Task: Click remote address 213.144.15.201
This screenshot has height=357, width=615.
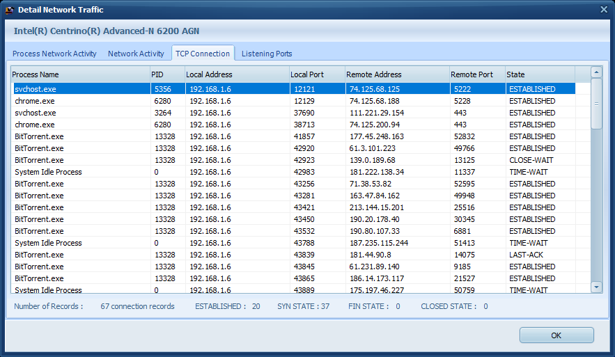Action: click(377, 207)
